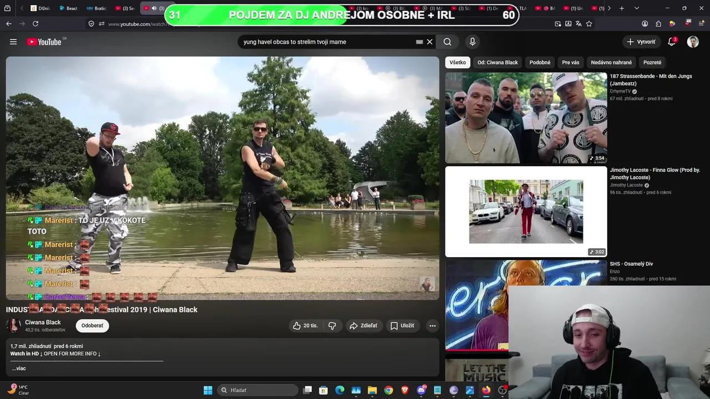Screen dimensions: 710x399
Task: Click the magnifier search button
Action: coord(447,42)
